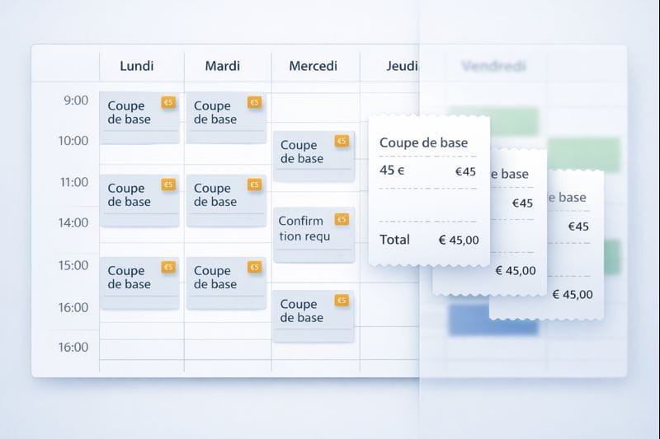Click the orange badge on Mardi 15:00 appointment
Screen dimensions: 660x439
tap(254, 267)
